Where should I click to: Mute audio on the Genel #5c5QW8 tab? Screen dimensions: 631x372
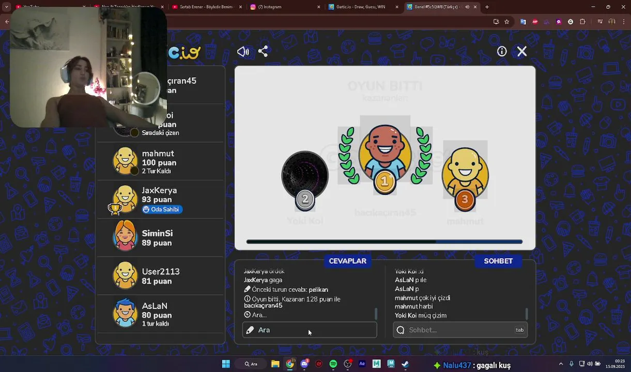[x=467, y=7]
